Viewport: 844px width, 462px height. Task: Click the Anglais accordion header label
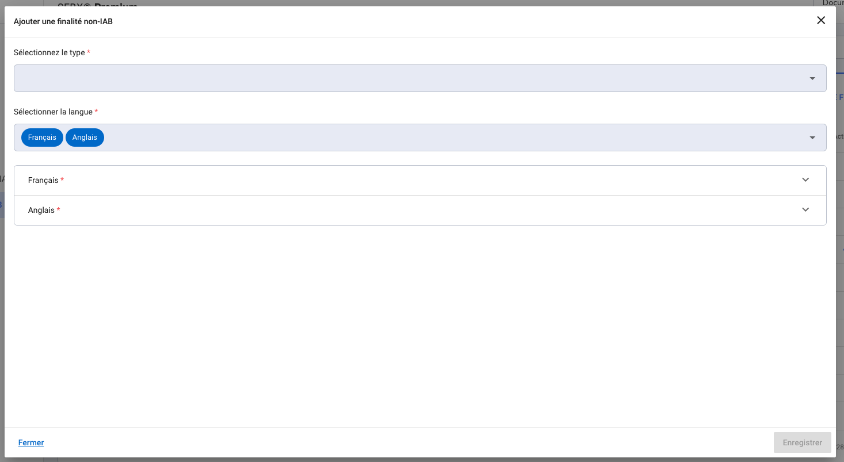(x=41, y=211)
